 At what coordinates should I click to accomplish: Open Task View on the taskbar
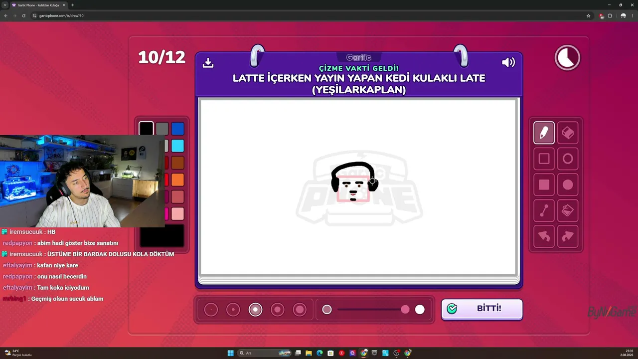click(x=298, y=353)
